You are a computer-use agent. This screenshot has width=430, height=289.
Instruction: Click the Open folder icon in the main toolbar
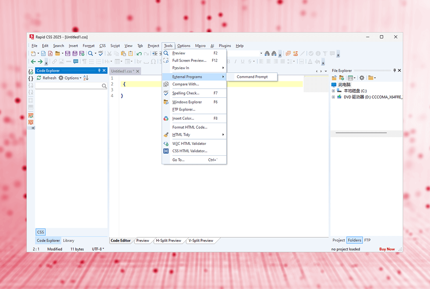[x=57, y=53]
